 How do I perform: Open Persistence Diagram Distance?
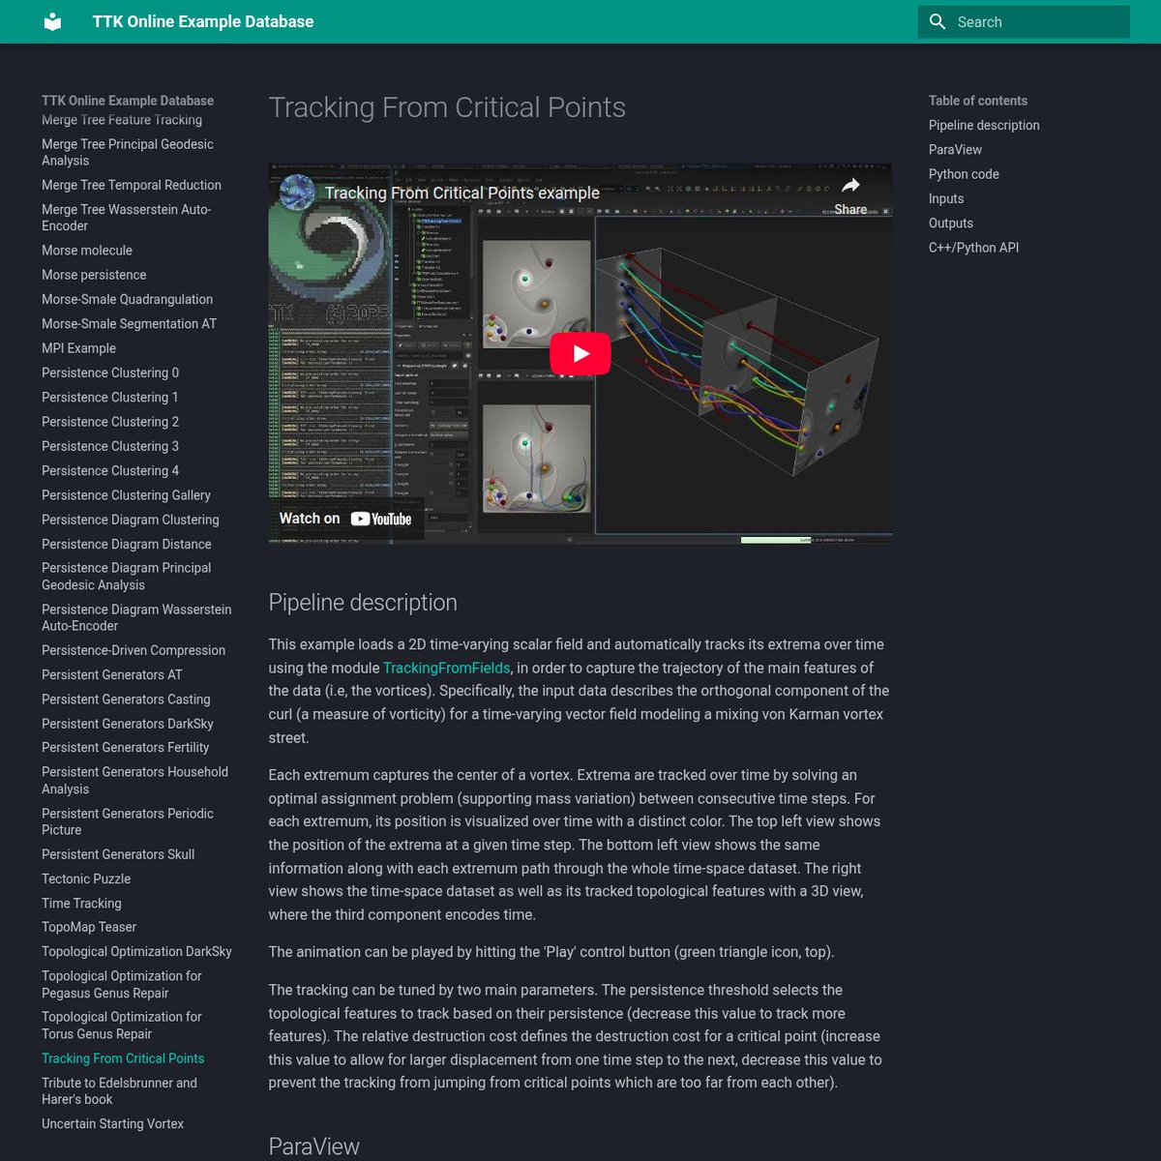point(127,544)
